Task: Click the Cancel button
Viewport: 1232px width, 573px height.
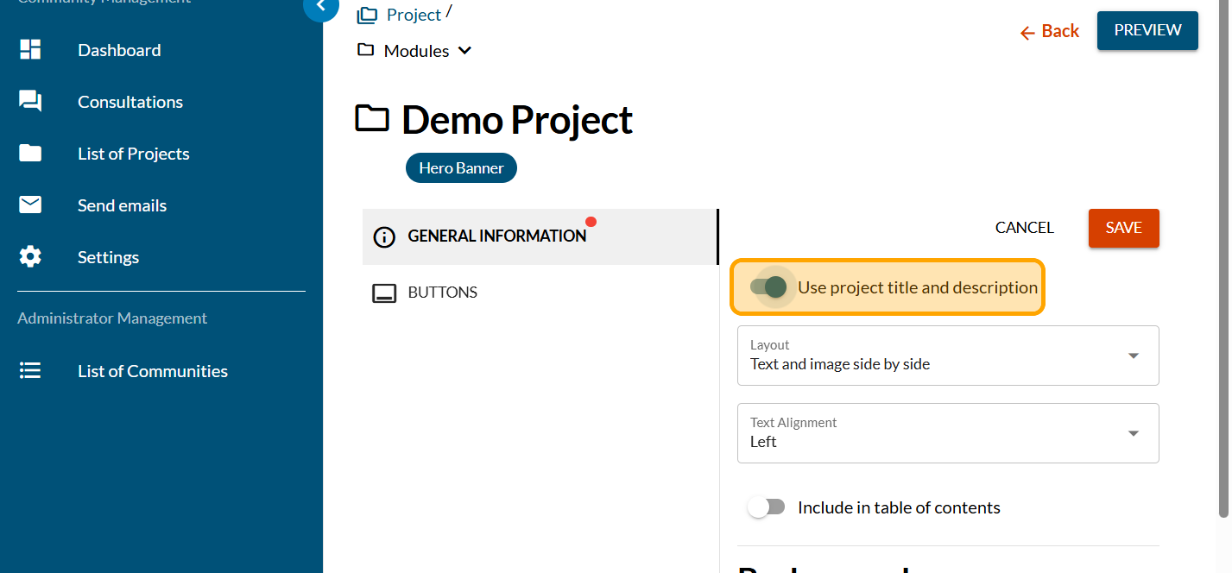Action: (1024, 228)
